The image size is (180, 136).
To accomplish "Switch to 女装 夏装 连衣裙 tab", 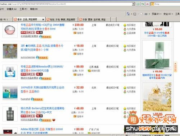I will click(94, 19).
